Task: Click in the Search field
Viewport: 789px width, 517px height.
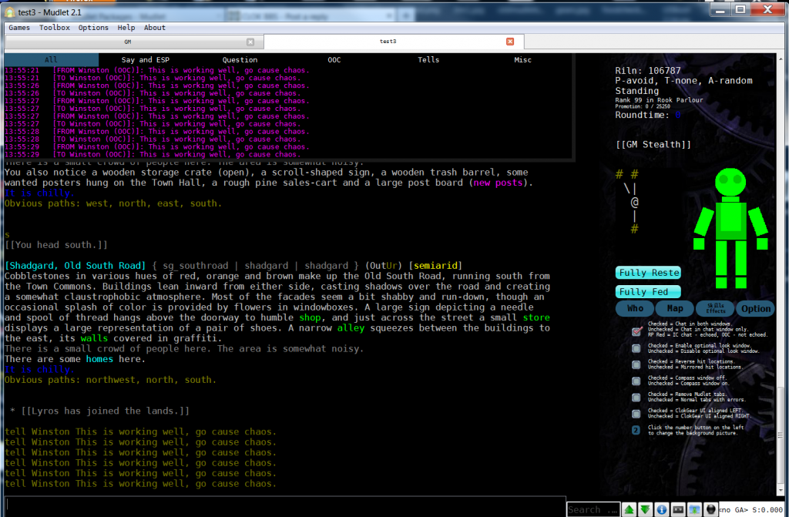Action: pyautogui.click(x=593, y=510)
